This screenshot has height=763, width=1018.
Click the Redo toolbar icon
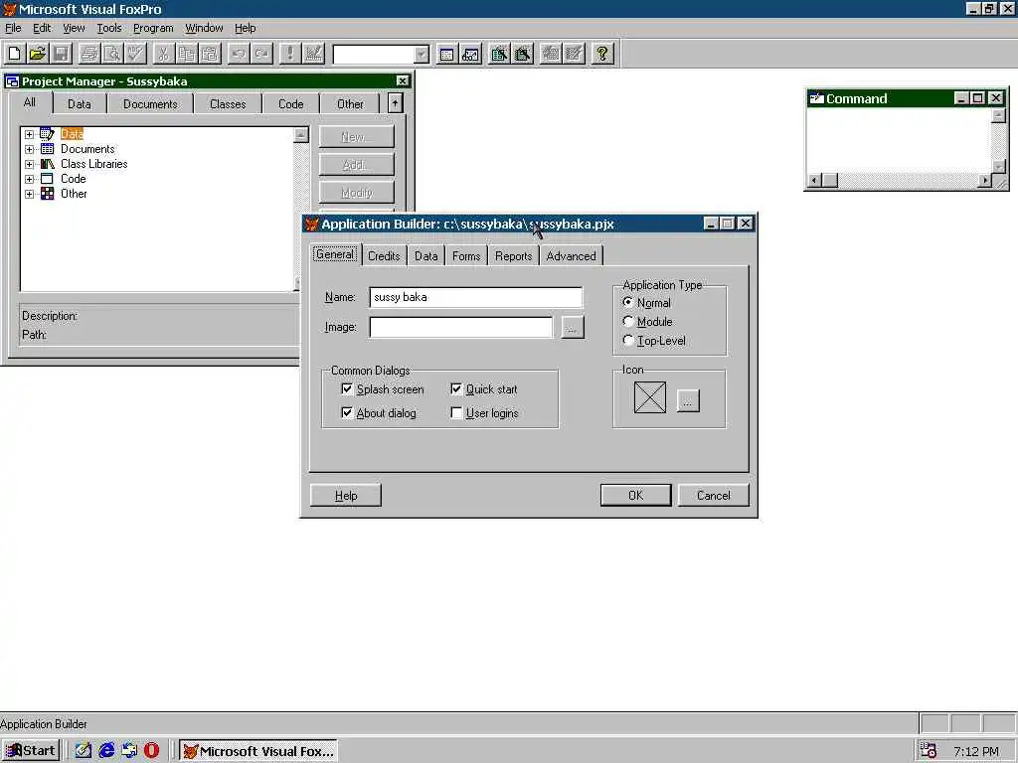pyautogui.click(x=261, y=54)
